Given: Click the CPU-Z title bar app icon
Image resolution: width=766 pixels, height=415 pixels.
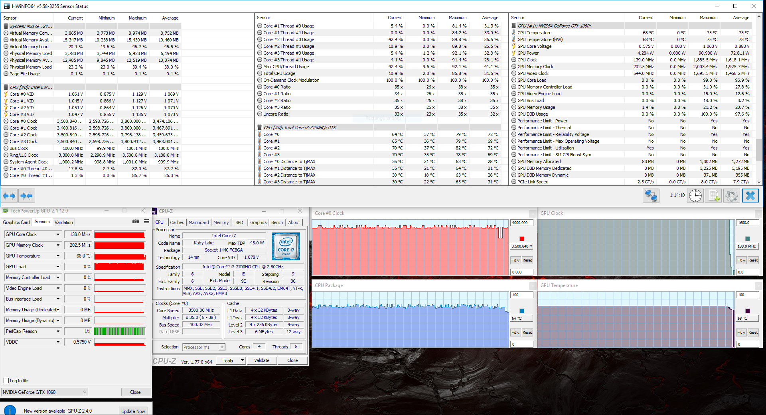Looking at the screenshot, I should (x=154, y=211).
